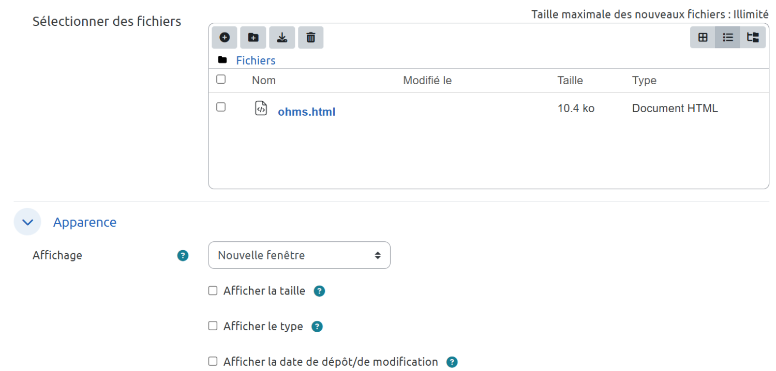Click the ohms.html file type icon
This screenshot has width=776, height=371.
(x=261, y=109)
